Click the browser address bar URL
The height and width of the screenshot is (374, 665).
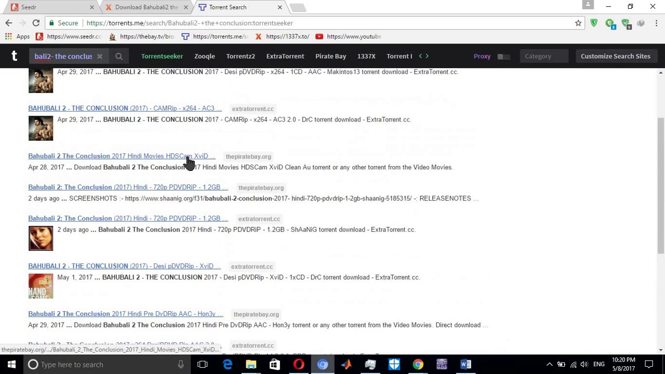[190, 23]
